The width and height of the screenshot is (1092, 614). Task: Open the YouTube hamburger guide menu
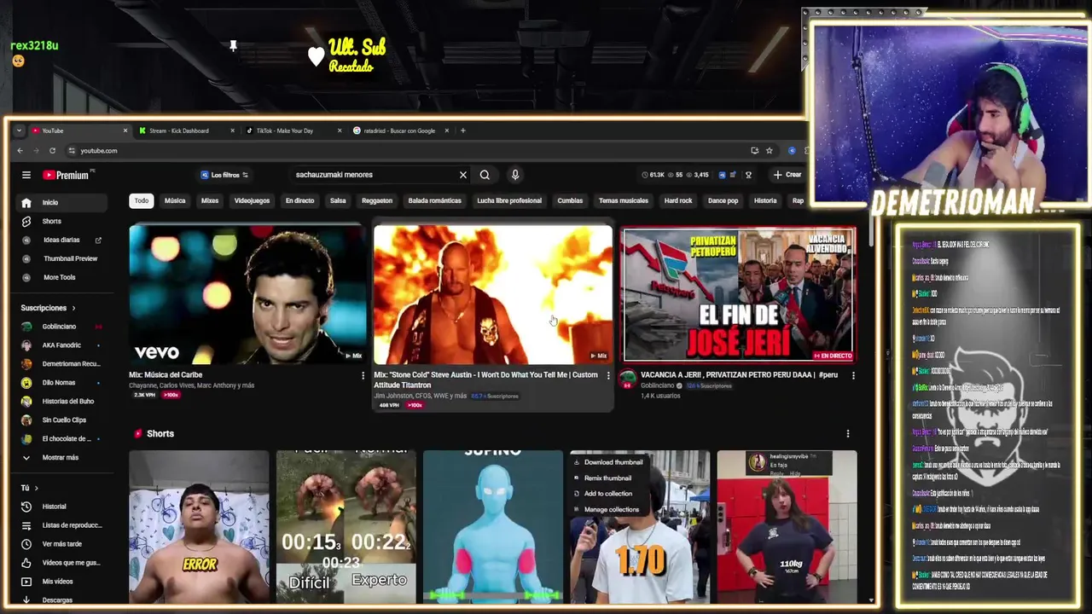tap(26, 175)
